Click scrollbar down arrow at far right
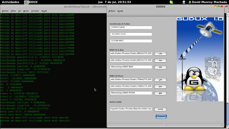 (x=227, y=126)
